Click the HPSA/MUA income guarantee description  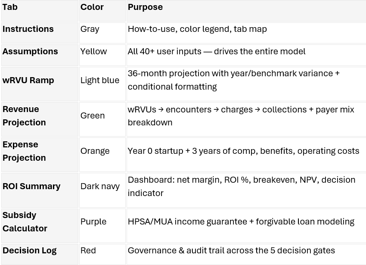tap(241, 221)
